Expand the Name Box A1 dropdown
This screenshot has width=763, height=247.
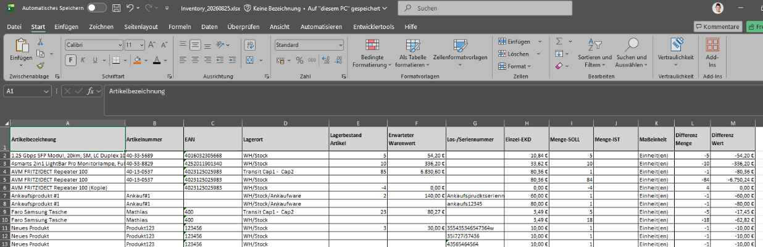coord(47,91)
